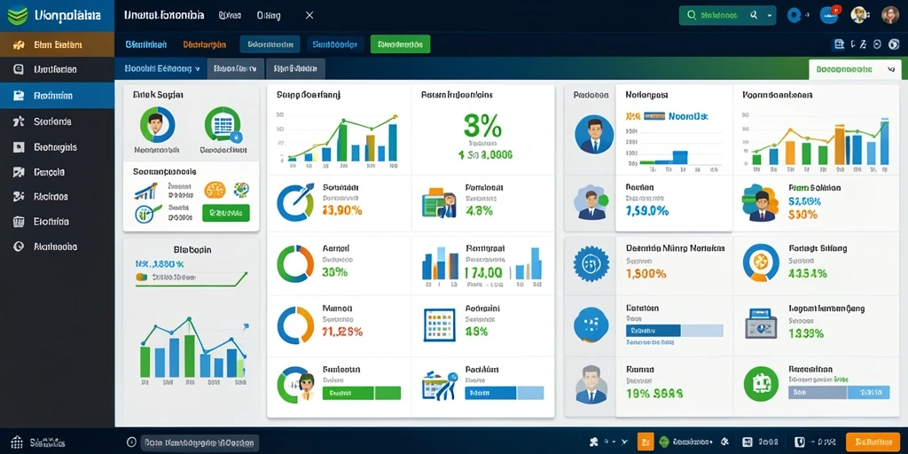Image resolution: width=908 pixels, height=454 pixels.
Task: Open the blue gear badge icon card
Action: pyautogui.click(x=590, y=262)
